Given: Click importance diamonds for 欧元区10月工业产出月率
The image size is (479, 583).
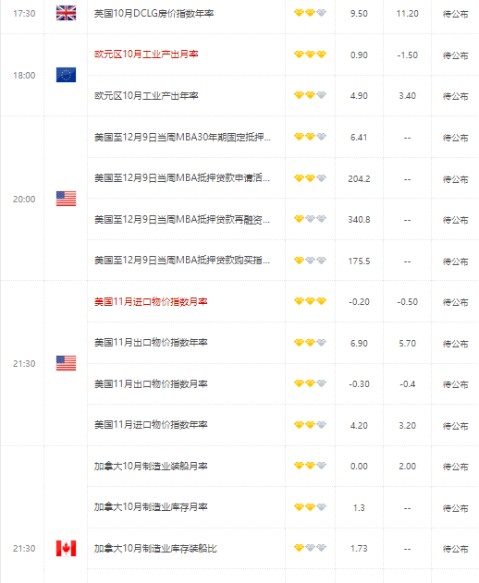Looking at the screenshot, I should pos(310,55).
